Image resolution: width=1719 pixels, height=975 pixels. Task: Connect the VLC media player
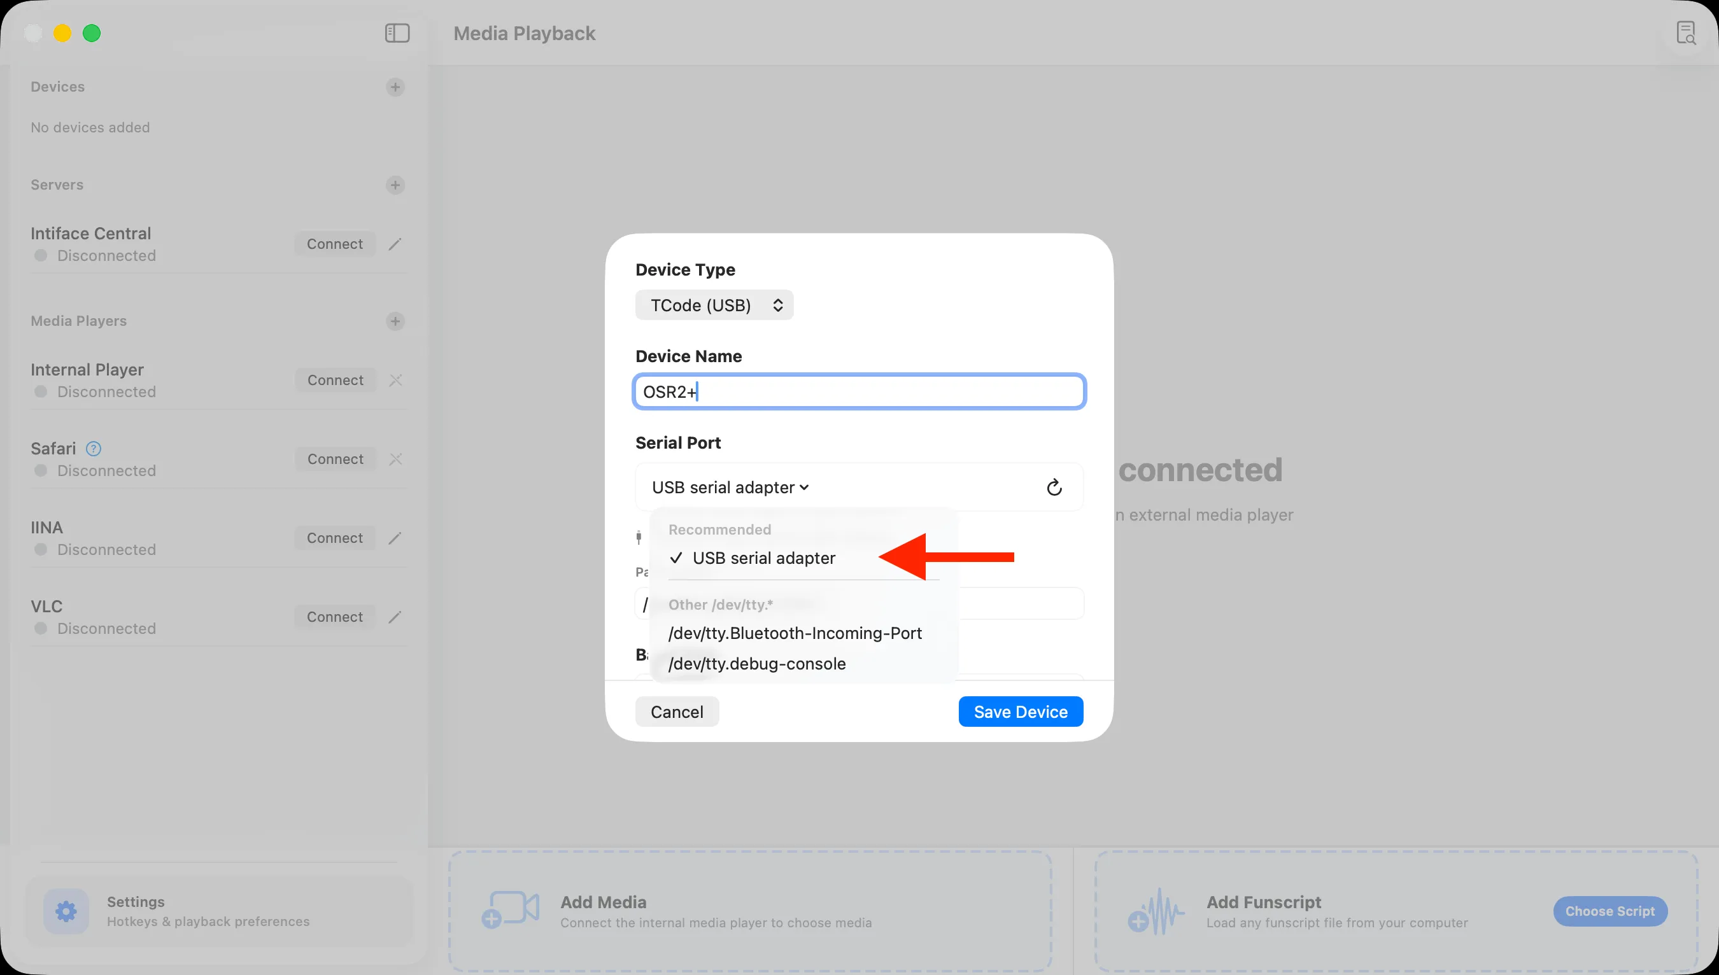click(x=334, y=617)
